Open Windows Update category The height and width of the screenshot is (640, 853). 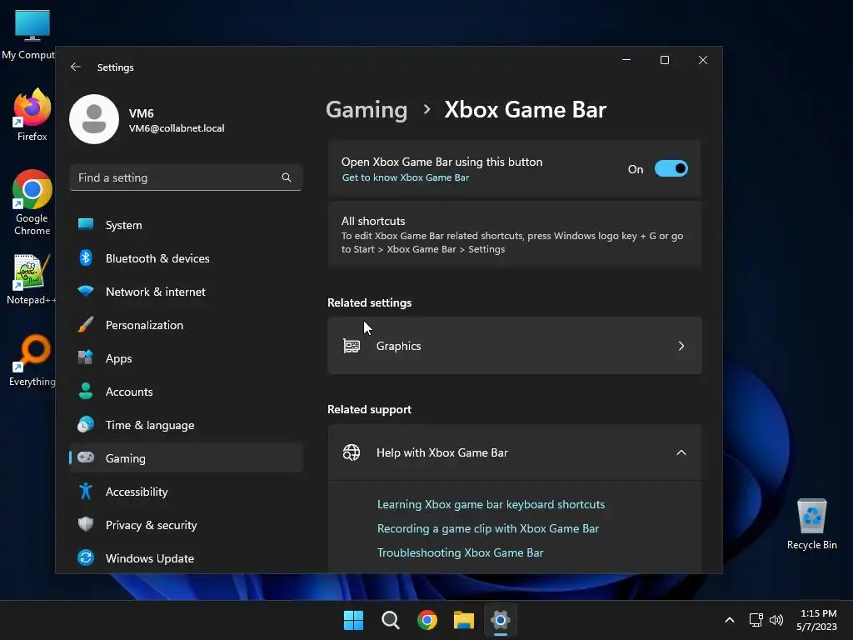(186, 557)
